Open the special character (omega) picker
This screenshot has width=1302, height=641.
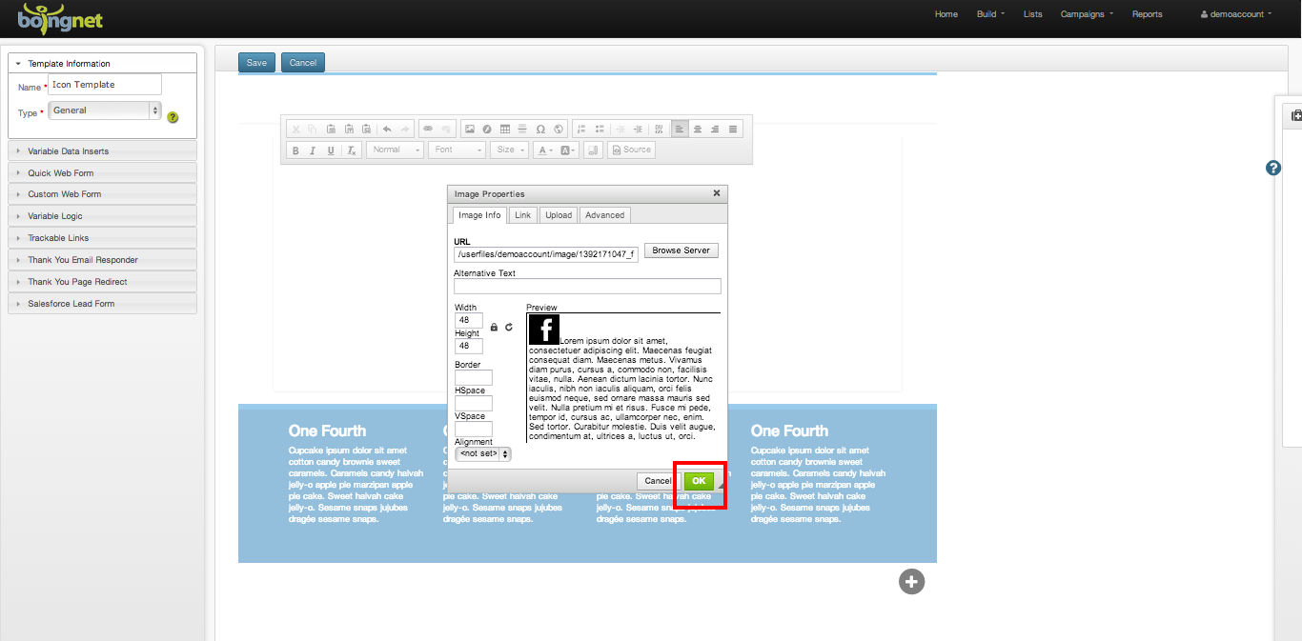point(540,129)
